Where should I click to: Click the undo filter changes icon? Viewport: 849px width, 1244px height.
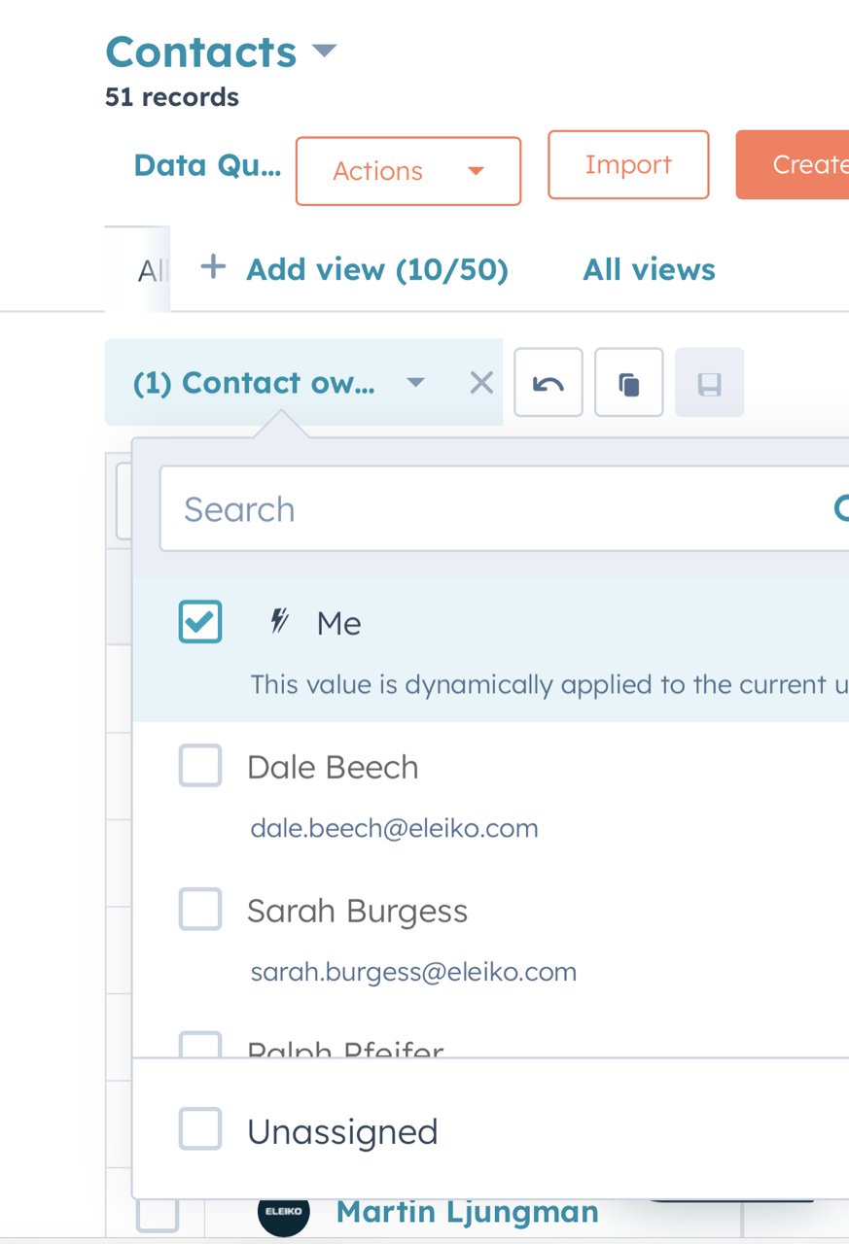(548, 383)
